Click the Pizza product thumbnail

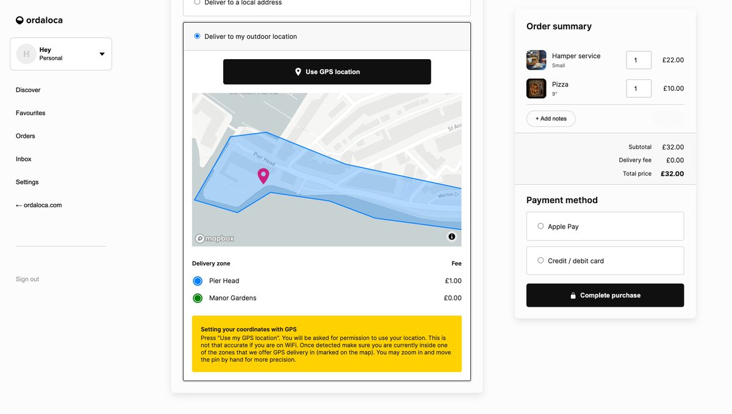(x=536, y=88)
